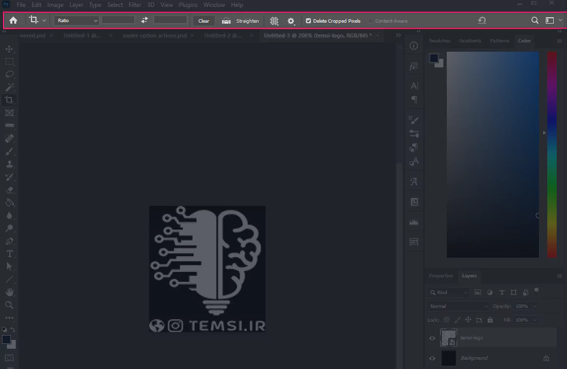Toggle Delete Cropped Pixels checkbox
Screen dimensions: 567x369
[x=308, y=21]
